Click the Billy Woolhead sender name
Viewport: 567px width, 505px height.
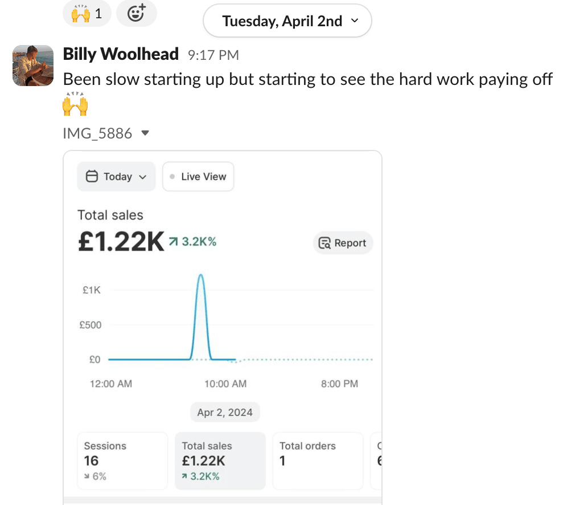120,55
